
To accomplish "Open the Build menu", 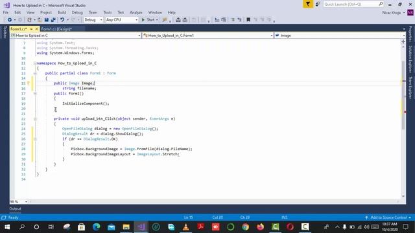I will 62,12.
